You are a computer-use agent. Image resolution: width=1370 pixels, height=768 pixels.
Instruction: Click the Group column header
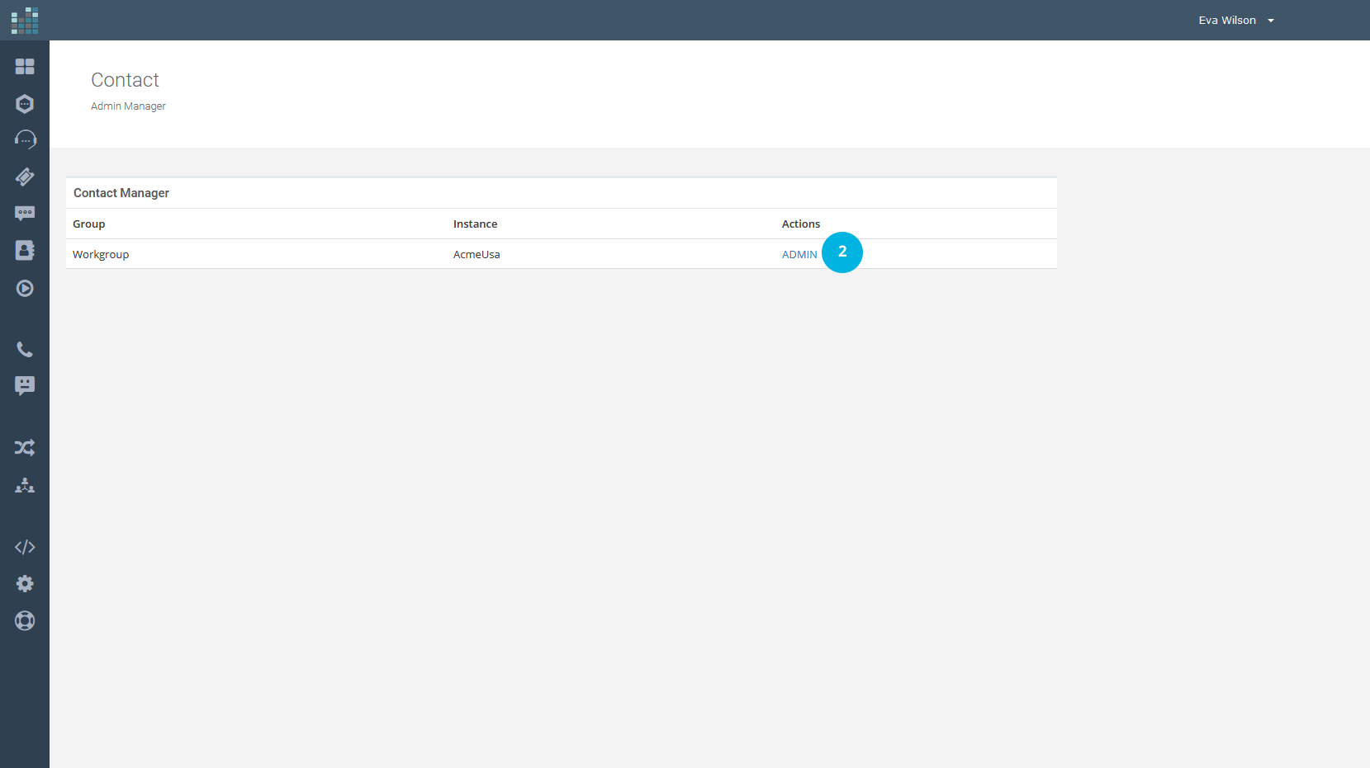(89, 224)
